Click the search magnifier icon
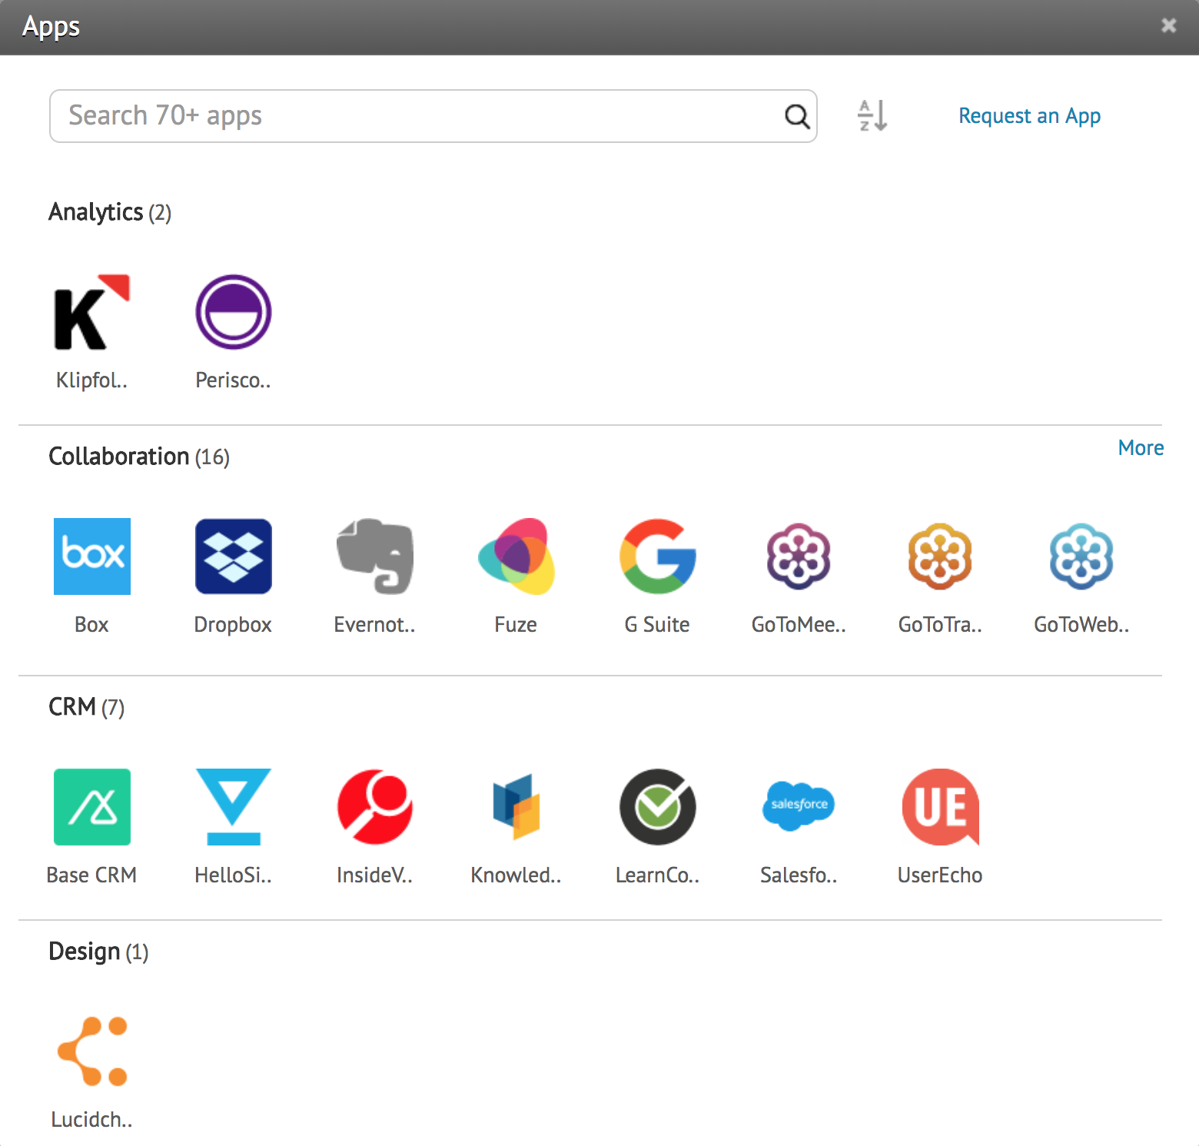This screenshot has height=1146, width=1199. point(797,117)
